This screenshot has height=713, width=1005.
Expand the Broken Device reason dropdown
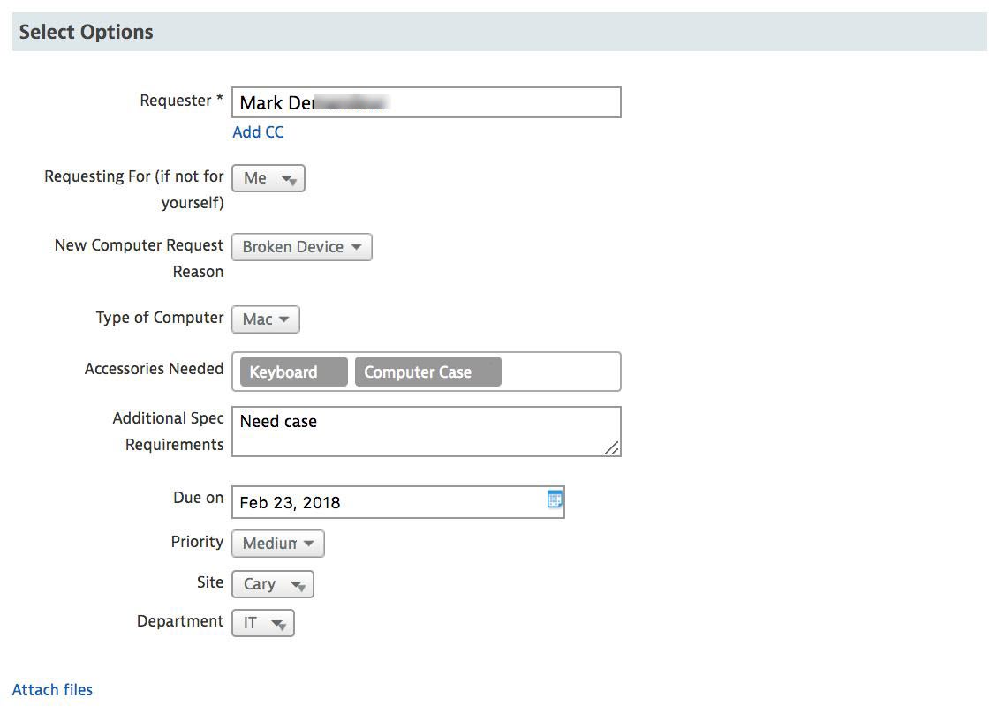tap(302, 247)
